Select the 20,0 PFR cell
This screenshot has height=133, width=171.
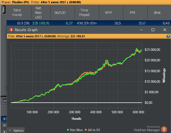coord(142,23)
